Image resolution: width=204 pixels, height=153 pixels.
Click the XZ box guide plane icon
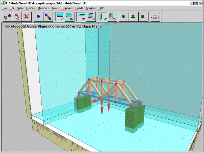coord(91,17)
